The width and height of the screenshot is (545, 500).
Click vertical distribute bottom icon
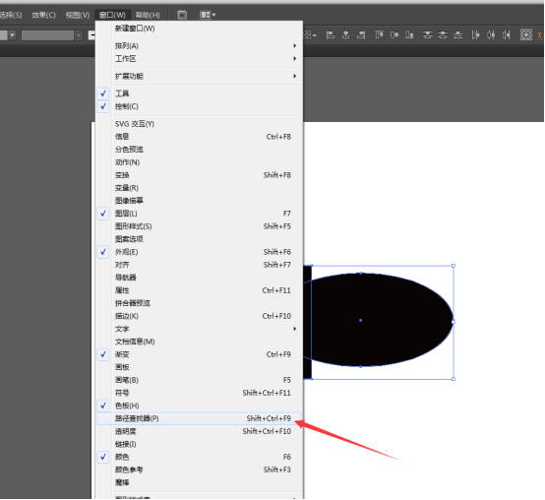coord(458,34)
